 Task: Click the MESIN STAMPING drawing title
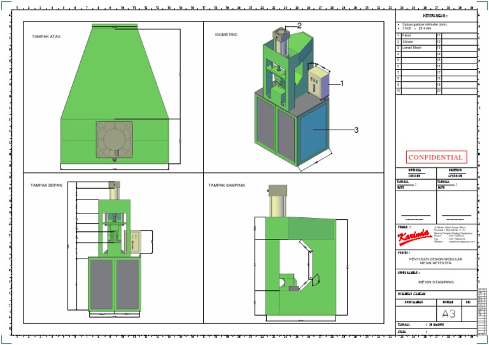(x=436, y=282)
